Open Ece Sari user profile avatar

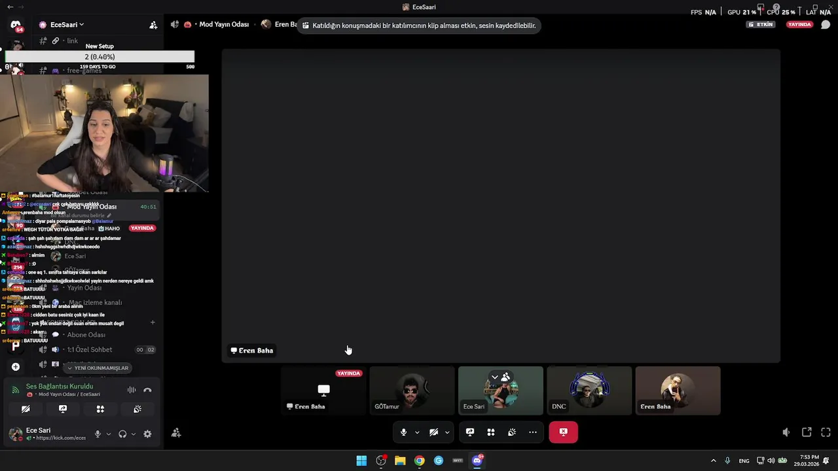pyautogui.click(x=15, y=434)
